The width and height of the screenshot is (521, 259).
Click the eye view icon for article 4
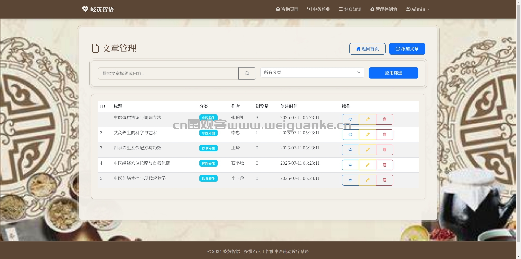(350, 165)
